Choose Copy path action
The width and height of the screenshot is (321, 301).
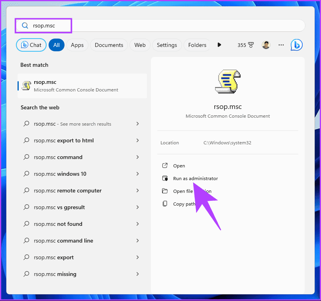tap(184, 204)
